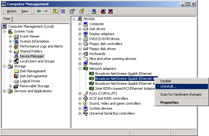Click Scan for hardware changes toolbar icon

tap(94, 11)
